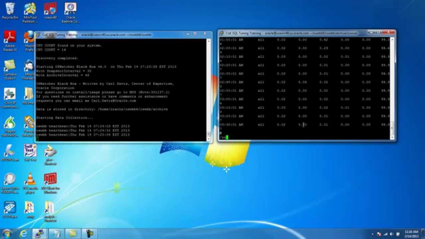The width and height of the screenshot is (425, 239).
Task: Open the Recycle Bin desktop icon
Action: click(x=10, y=11)
